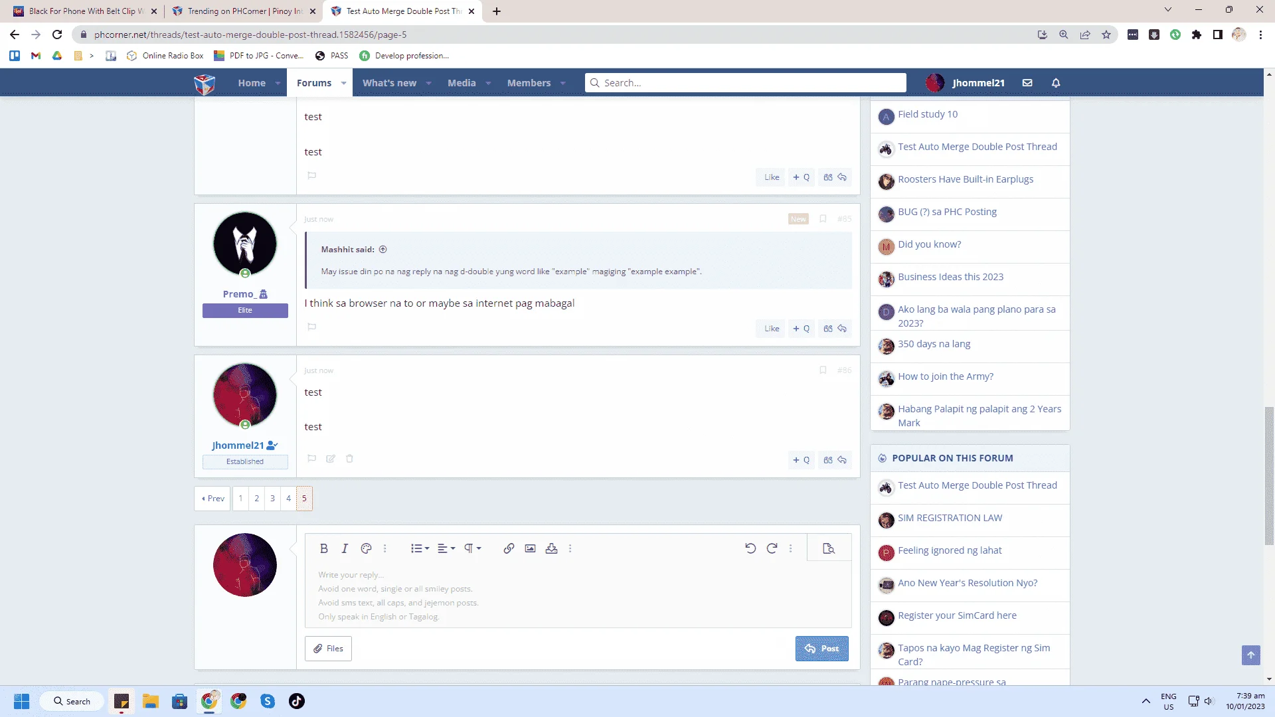1275x717 pixels.
Task: Open Premo_'s profile avatar
Action: pyautogui.click(x=245, y=244)
